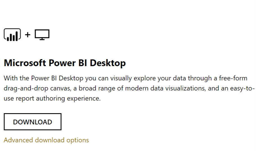Click the DOWNLOAD button
The image size is (256, 151).
click(x=32, y=122)
